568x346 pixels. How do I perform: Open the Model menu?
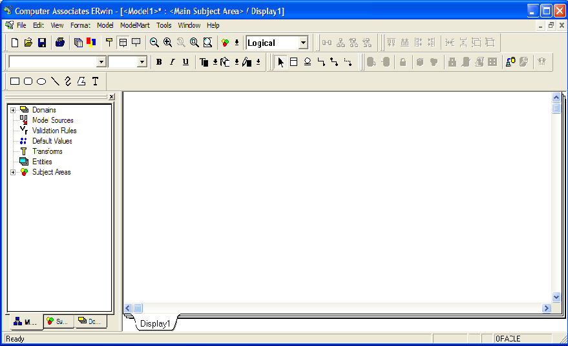point(105,25)
